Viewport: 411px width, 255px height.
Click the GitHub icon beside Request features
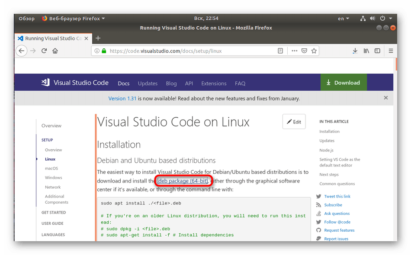tap(318, 230)
